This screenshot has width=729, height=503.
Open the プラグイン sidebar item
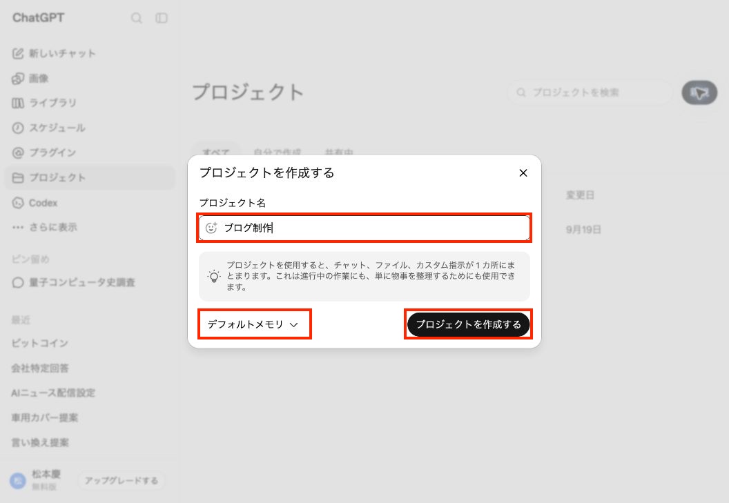88,152
